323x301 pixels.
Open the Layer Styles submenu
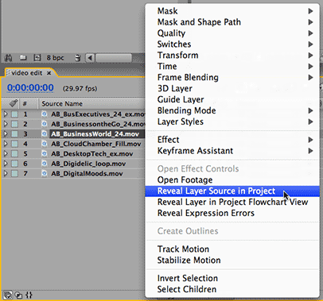coord(232,122)
